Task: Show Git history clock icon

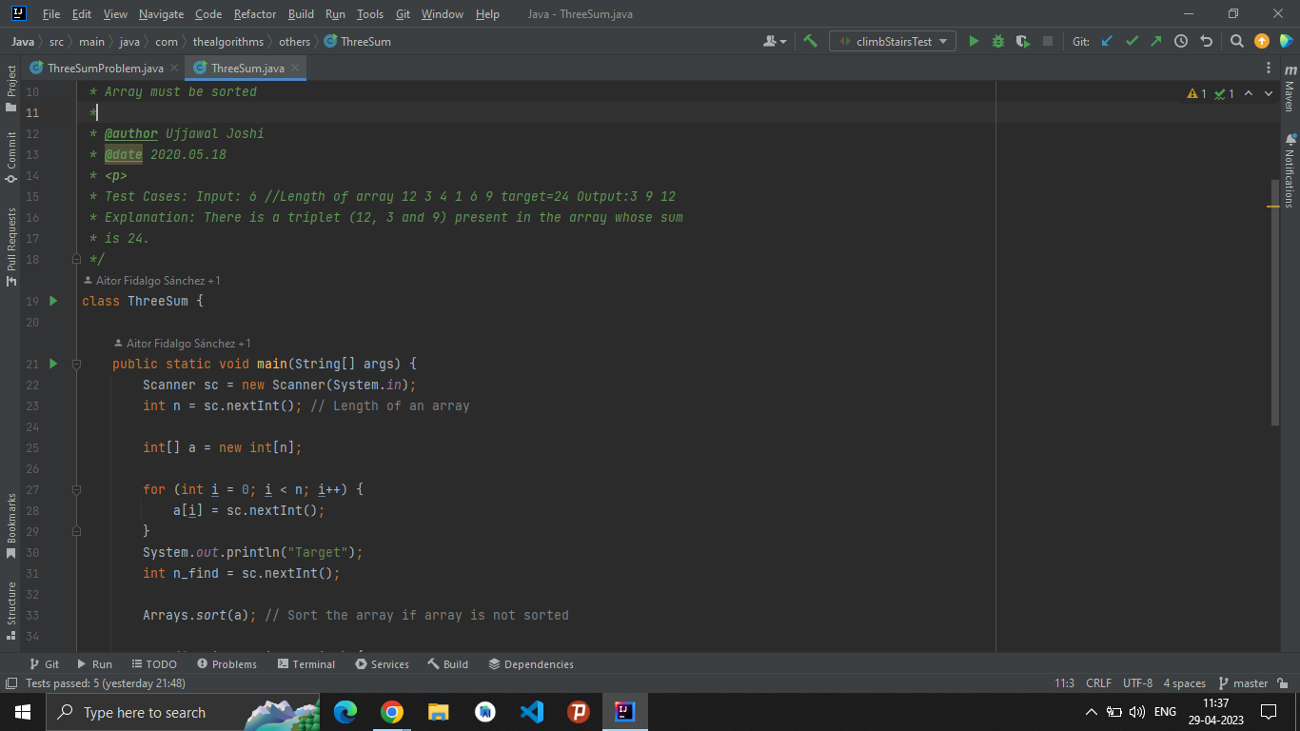Action: [x=1181, y=41]
